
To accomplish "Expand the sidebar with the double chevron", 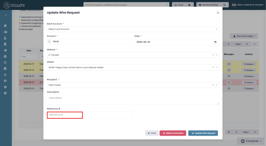I will 6,15.
